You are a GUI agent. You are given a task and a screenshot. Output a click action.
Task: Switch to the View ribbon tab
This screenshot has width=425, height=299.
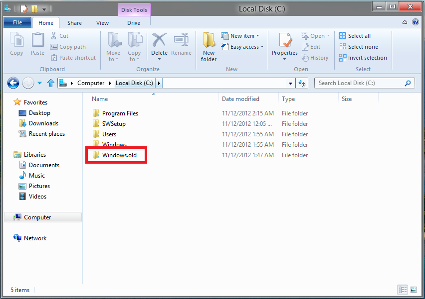[102, 23]
